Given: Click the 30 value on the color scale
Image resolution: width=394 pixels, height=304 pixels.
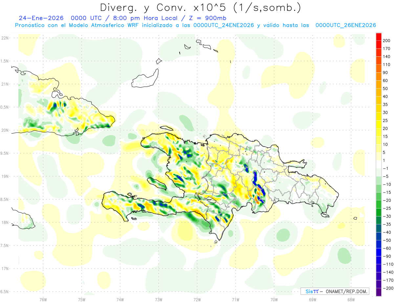Looking at the screenshot, I should (x=385, y=112).
